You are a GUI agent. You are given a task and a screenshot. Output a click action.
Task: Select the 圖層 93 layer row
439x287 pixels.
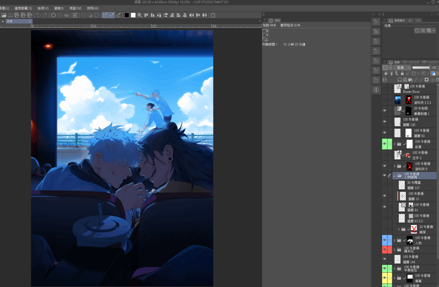(416, 207)
